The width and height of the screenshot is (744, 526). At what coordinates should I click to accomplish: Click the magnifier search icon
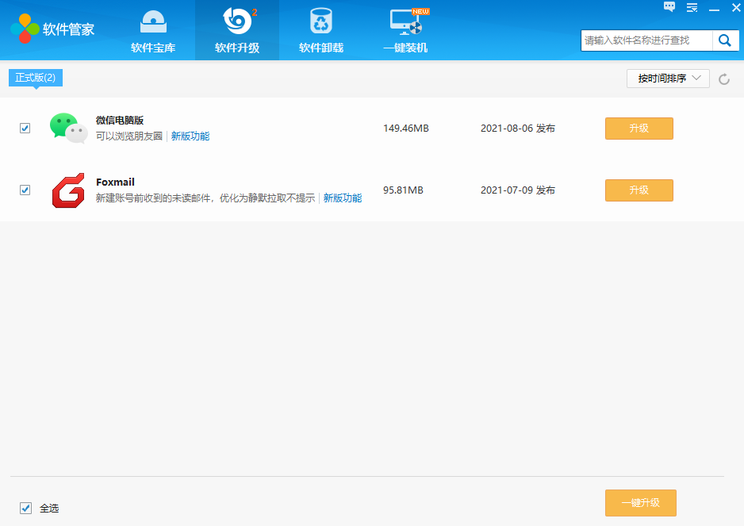[x=724, y=40]
